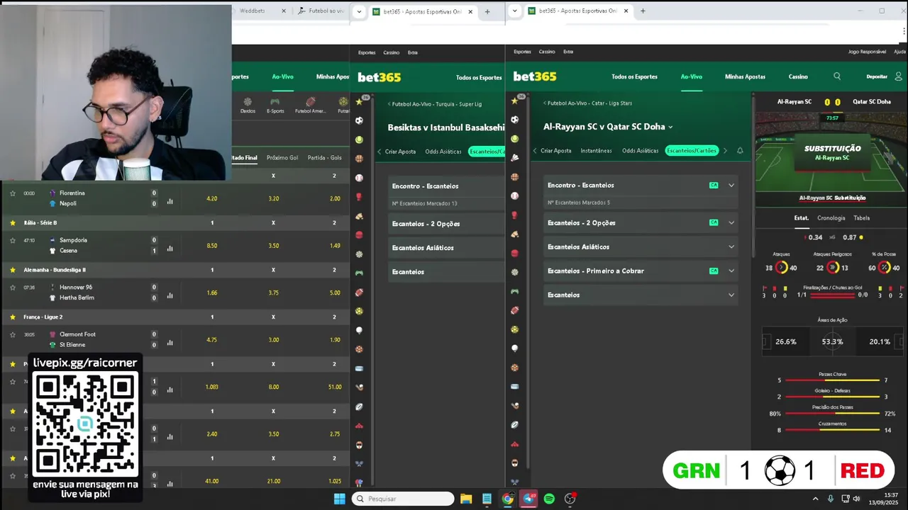Select baseball icon in Al-Rayyan window sidebar
Screen dimensions: 908x510
pos(514,196)
